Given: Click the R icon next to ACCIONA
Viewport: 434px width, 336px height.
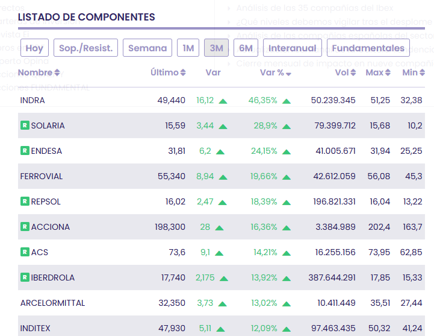Looking at the screenshot, I should pyautogui.click(x=25, y=227).
